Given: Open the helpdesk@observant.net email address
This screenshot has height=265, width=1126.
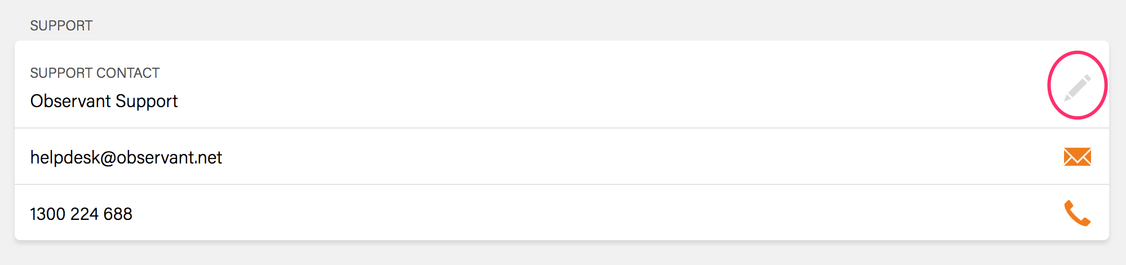Looking at the screenshot, I should coord(126,157).
